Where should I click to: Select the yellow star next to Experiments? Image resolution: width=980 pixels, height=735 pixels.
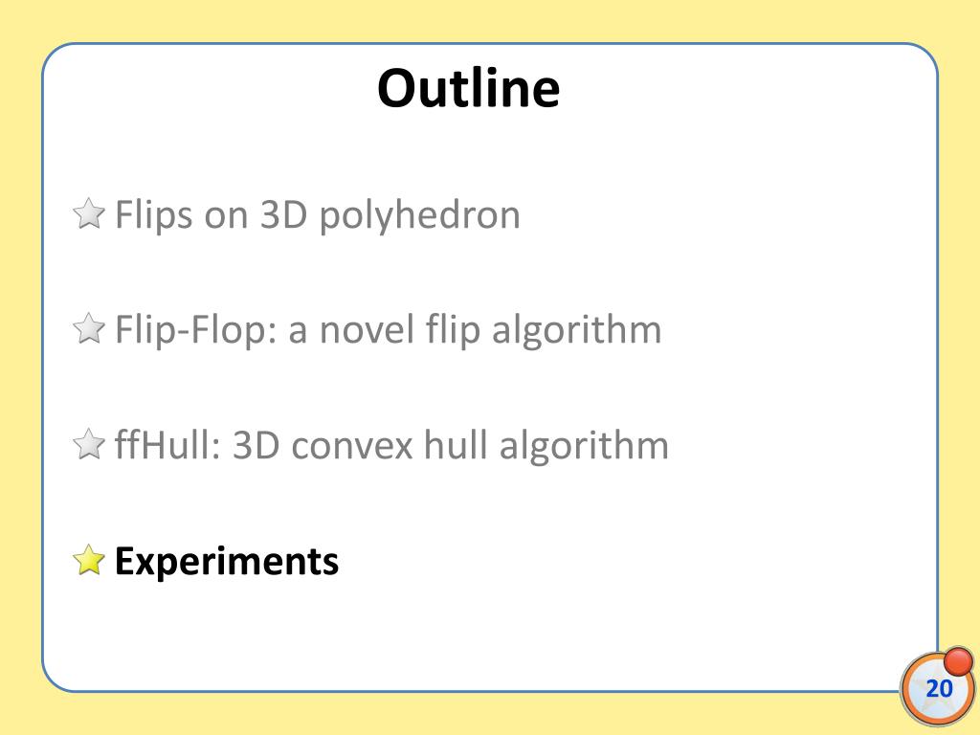tap(89, 559)
